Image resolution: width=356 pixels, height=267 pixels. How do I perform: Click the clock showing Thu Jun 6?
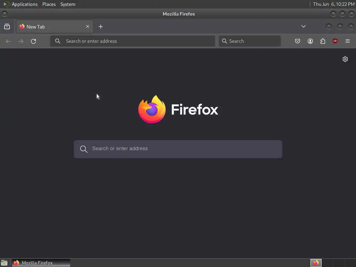coord(334,4)
